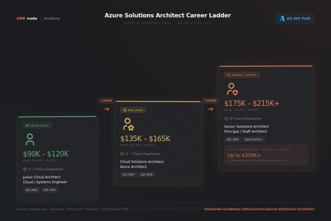
Task: Click the yellow person-with-star icon
Action: [x=128, y=124]
